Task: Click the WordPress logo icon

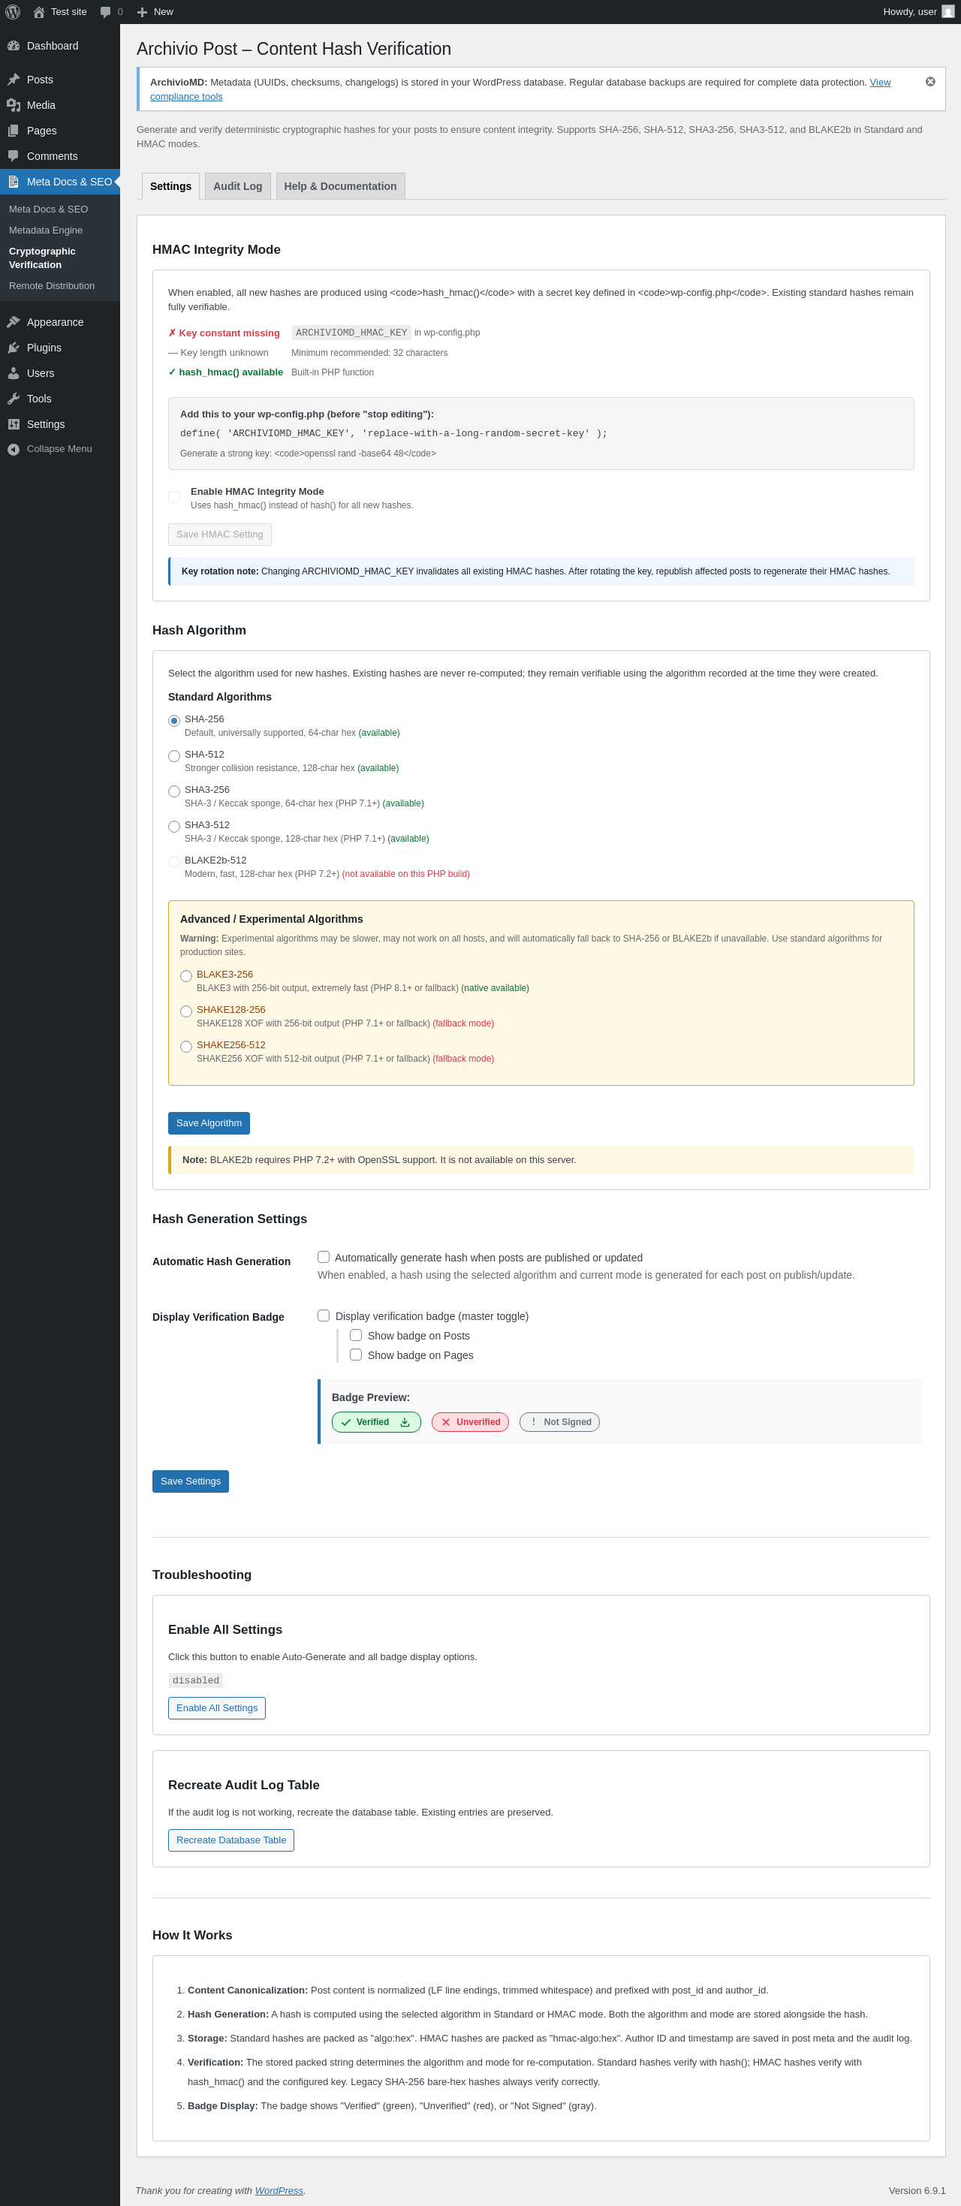Action: (x=13, y=12)
